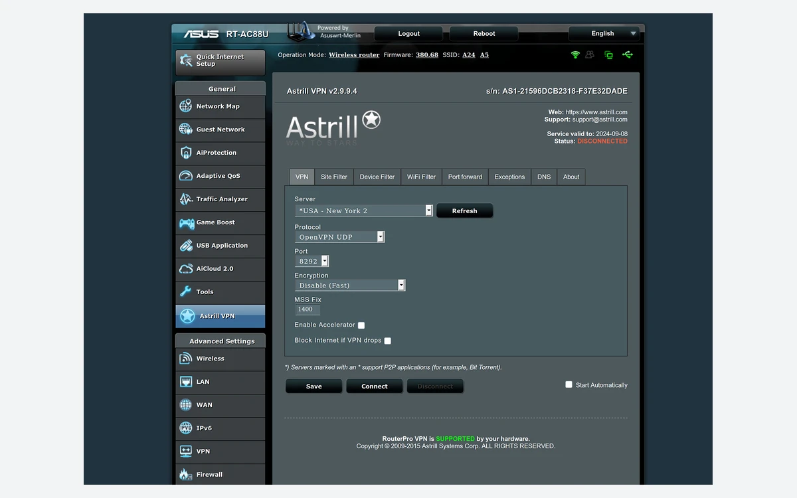Open the Server dropdown list
Image resolution: width=797 pixels, height=498 pixels.
[364, 210]
